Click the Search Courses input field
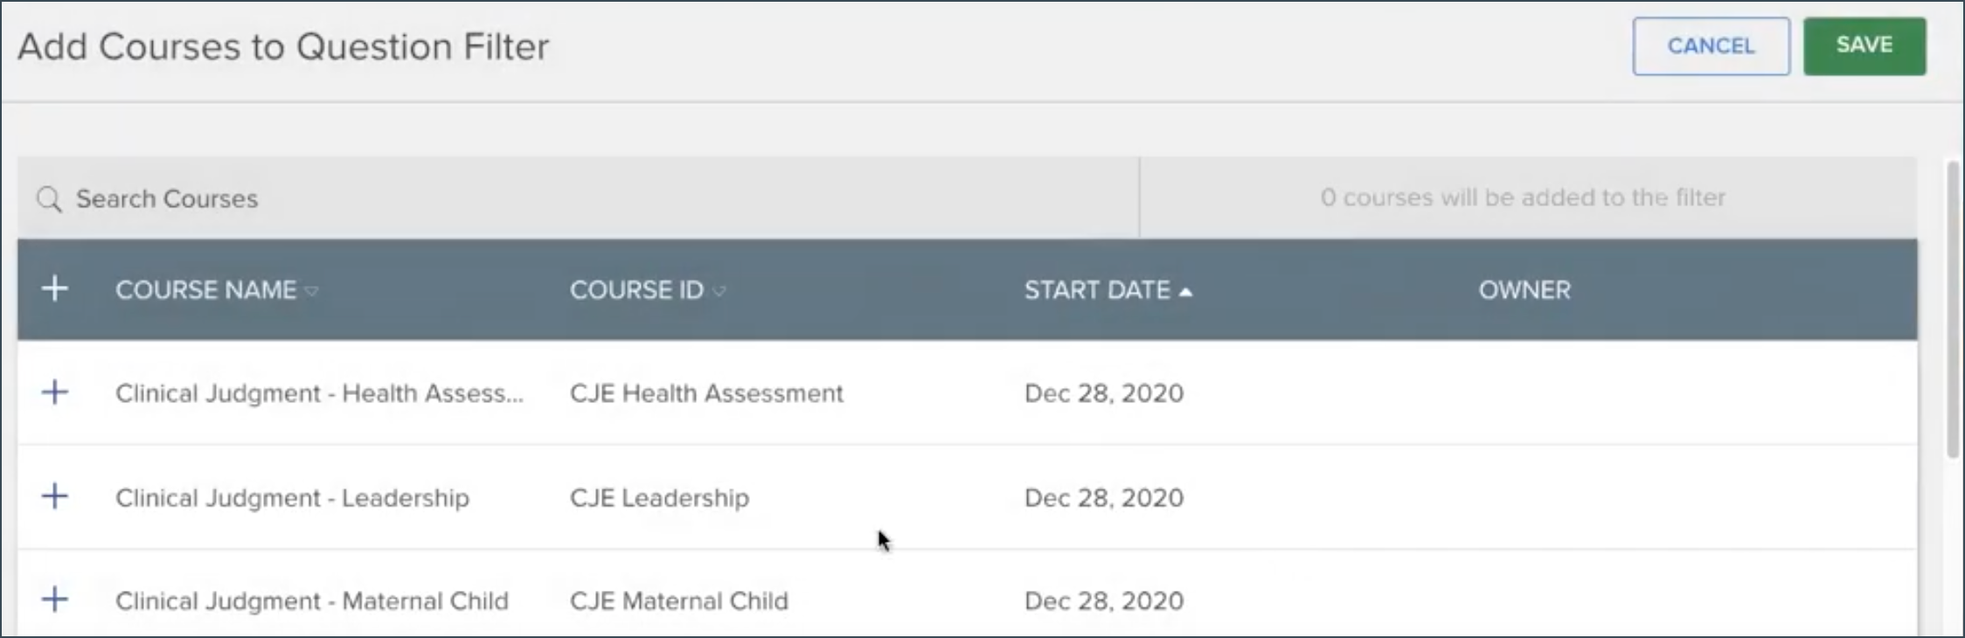 (350, 198)
